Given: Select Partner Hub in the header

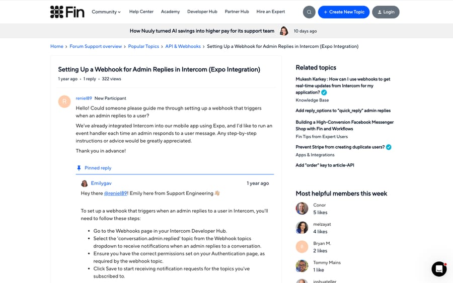Looking at the screenshot, I should 237,12.
